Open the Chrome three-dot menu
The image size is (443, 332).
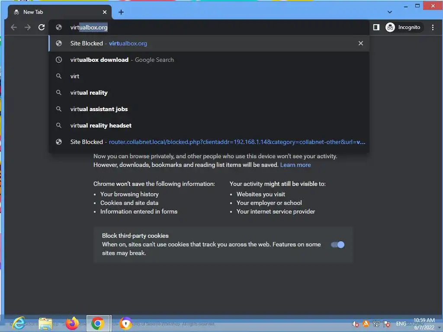[433, 27]
